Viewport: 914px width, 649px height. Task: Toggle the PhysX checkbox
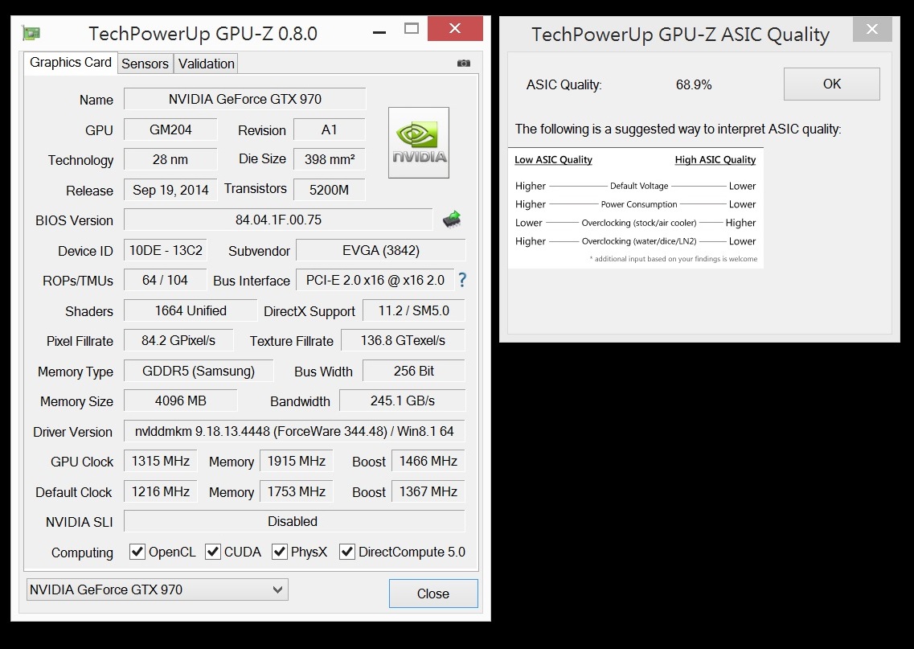280,552
